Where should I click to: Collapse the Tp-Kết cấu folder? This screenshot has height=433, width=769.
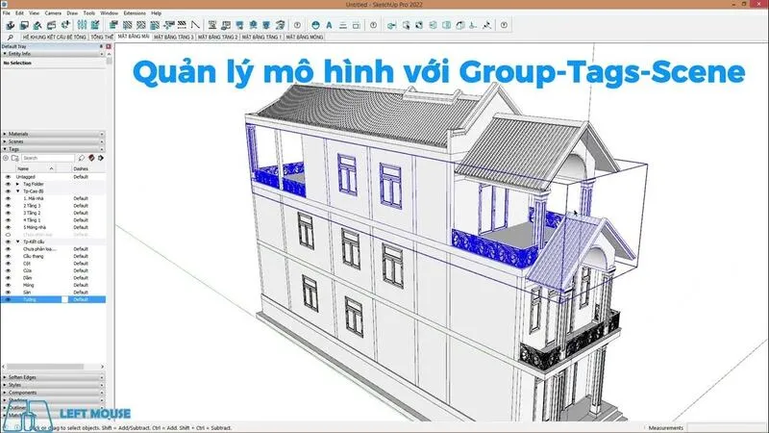17,242
